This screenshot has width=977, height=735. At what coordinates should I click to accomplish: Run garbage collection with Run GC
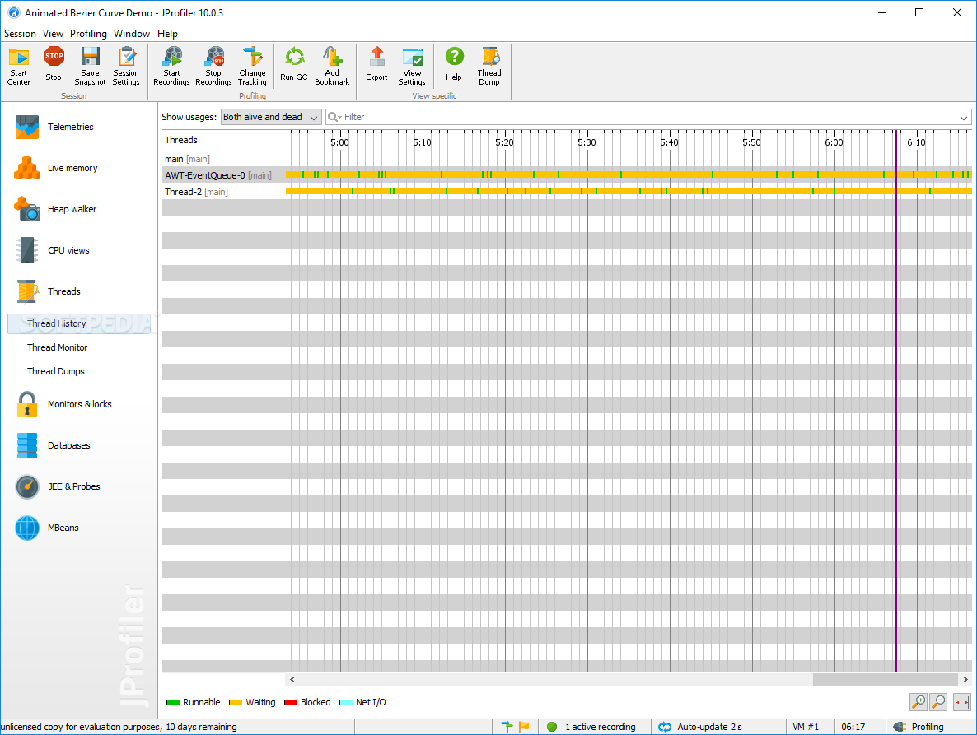[x=294, y=65]
